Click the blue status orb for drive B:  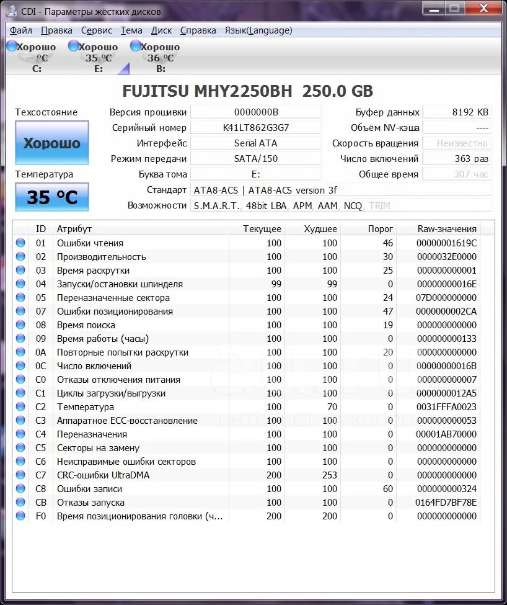[x=136, y=46]
